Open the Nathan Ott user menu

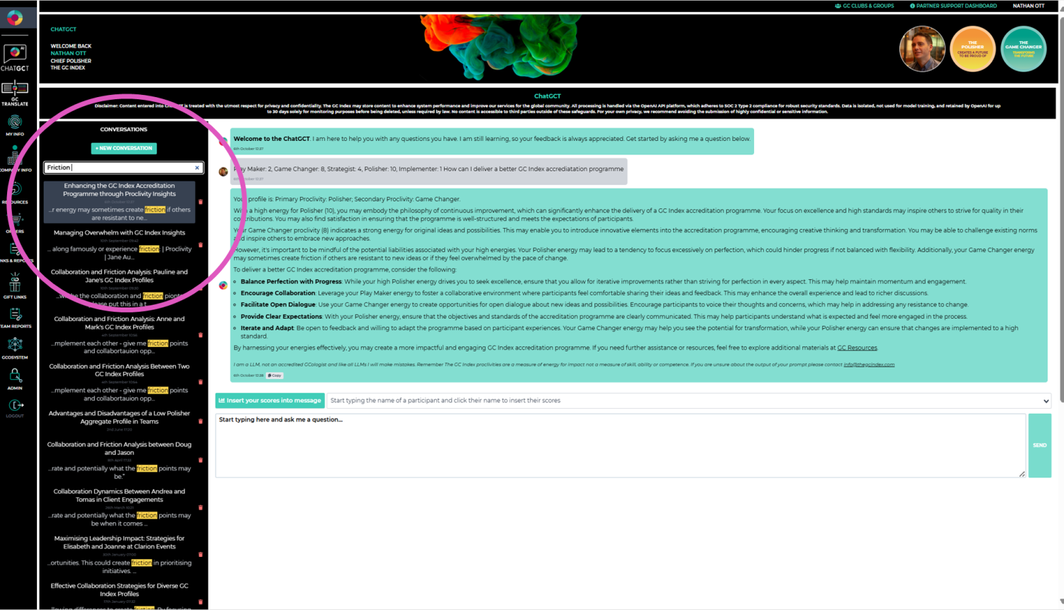[1028, 6]
